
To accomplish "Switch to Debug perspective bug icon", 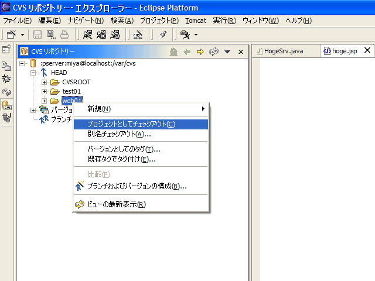I will pyautogui.click(x=6, y=79).
